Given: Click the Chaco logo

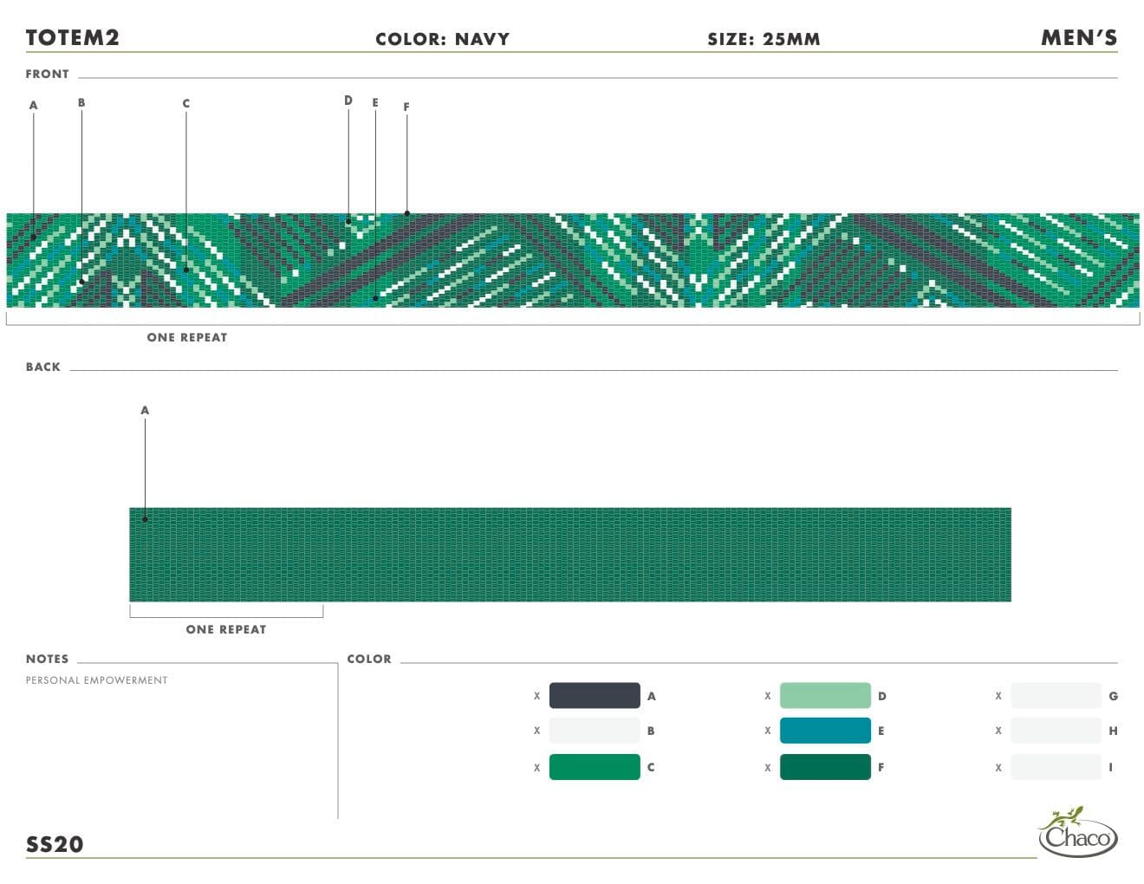Looking at the screenshot, I should [x=1077, y=832].
